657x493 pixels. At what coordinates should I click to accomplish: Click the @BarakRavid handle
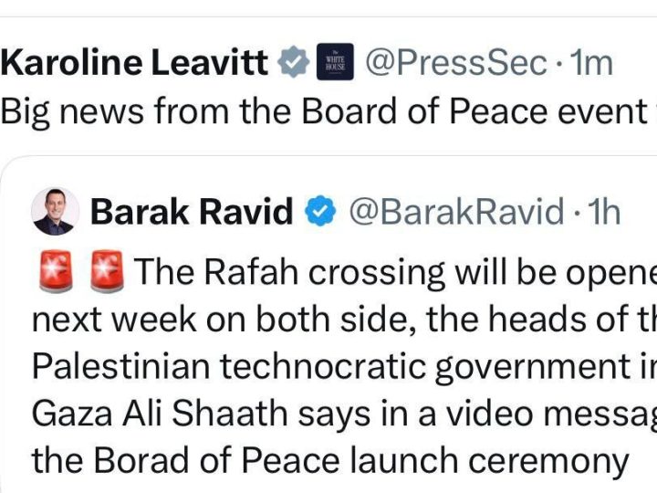tap(458, 213)
